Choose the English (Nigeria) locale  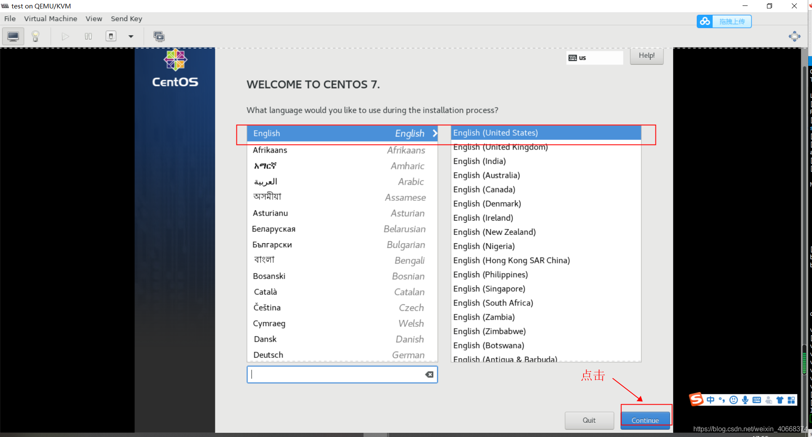546,246
